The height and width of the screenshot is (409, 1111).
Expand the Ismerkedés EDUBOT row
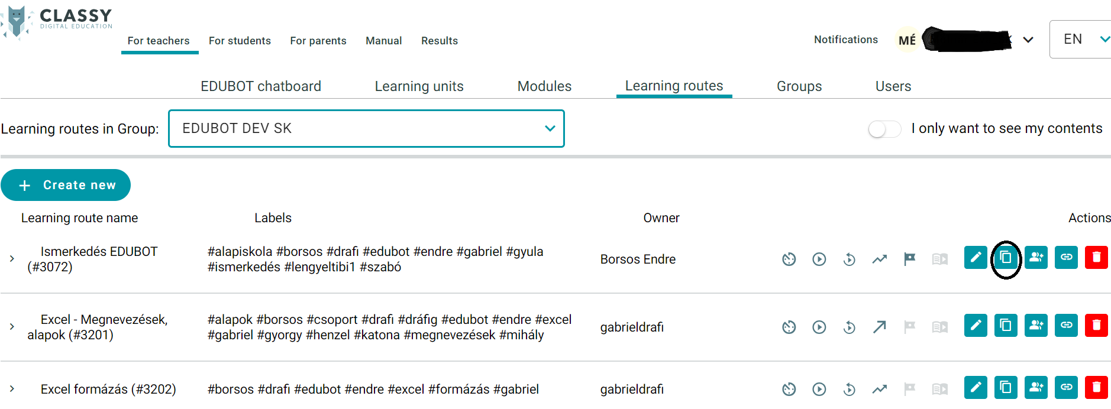pyautogui.click(x=12, y=259)
